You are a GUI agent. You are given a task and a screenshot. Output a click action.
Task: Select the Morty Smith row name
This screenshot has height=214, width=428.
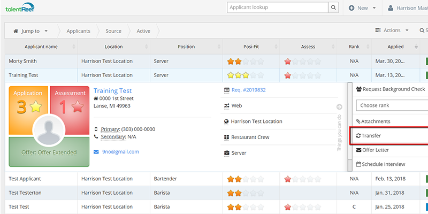[x=22, y=61]
